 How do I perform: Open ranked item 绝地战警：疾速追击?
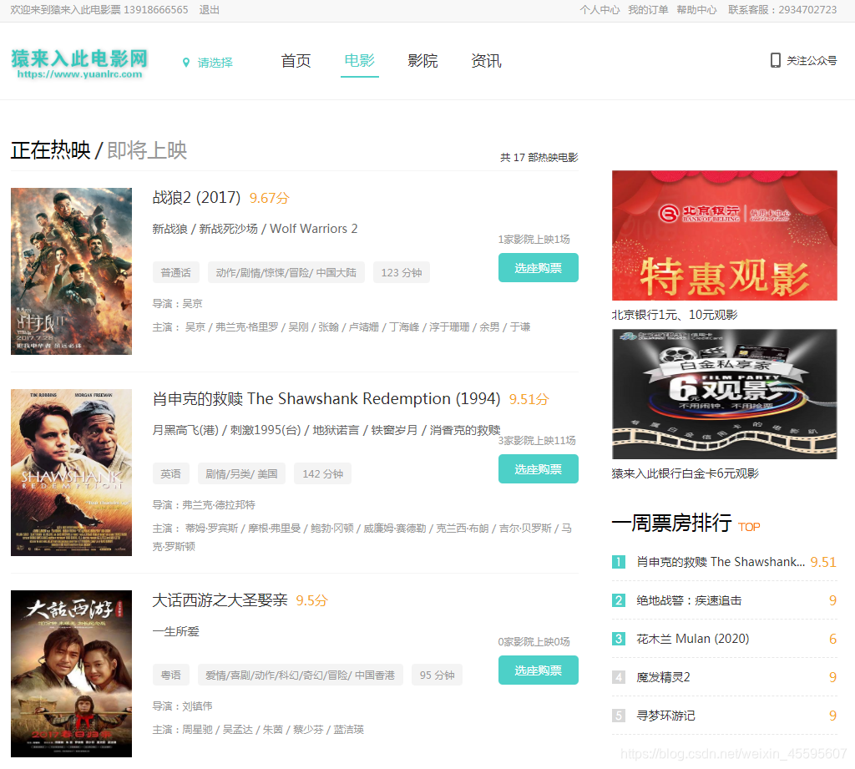point(689,600)
